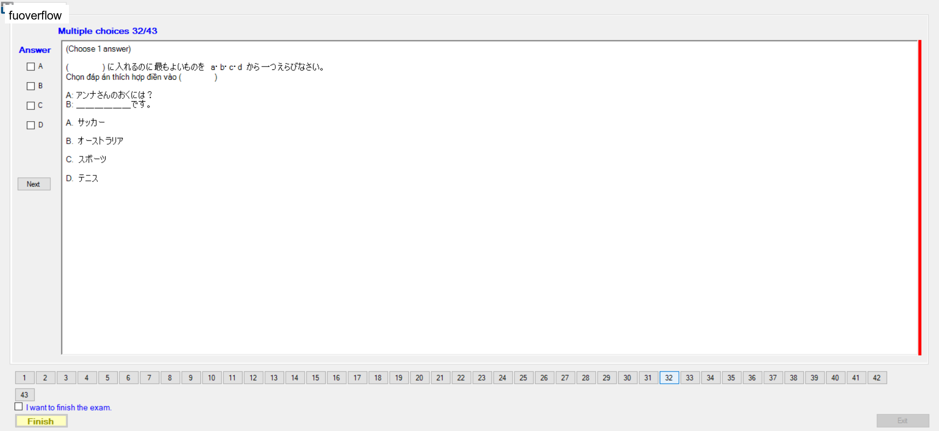Go to question 22
This screenshot has width=939, height=431.
point(461,378)
